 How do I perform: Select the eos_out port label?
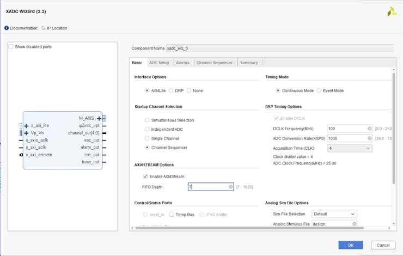pos(91,155)
